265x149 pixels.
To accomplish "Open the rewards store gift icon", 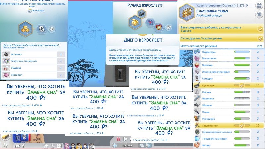I will coord(259,6).
